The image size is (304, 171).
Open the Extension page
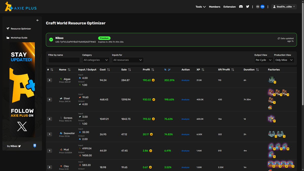point(230,7)
